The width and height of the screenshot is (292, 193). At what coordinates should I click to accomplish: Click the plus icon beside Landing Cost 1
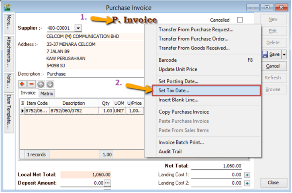coord(247,175)
